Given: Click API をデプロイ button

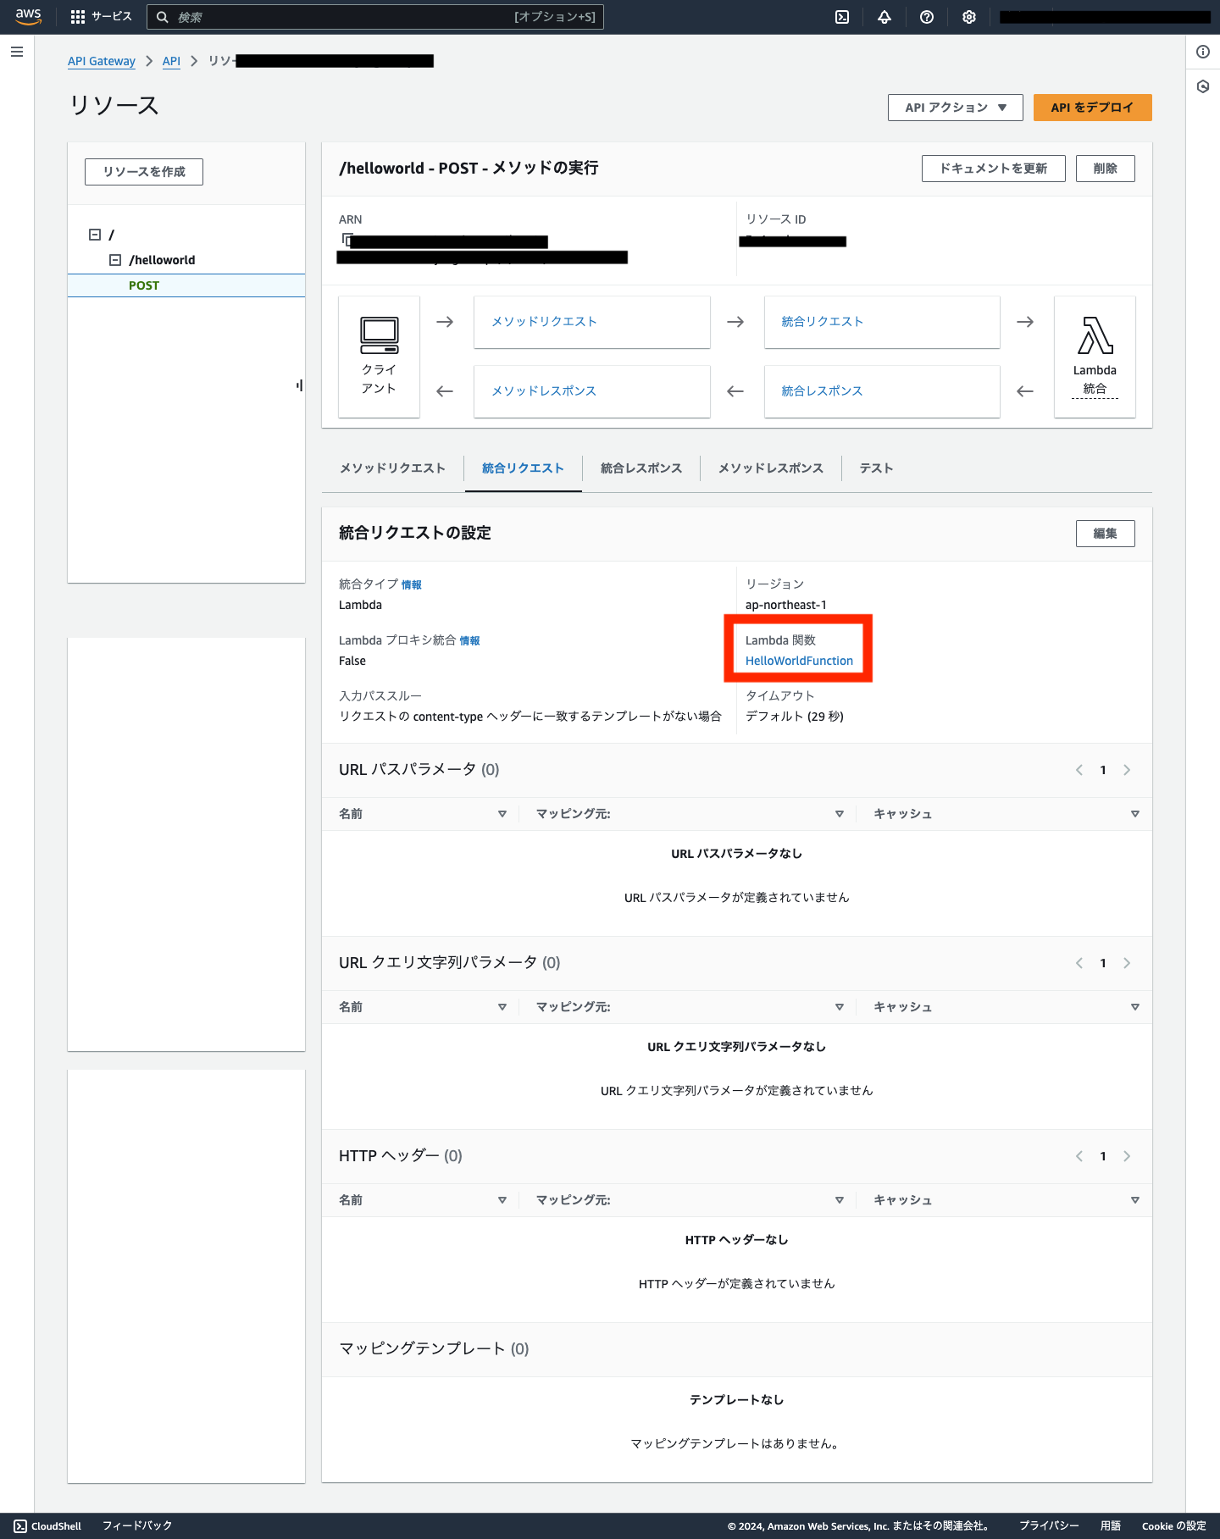Looking at the screenshot, I should [1092, 108].
